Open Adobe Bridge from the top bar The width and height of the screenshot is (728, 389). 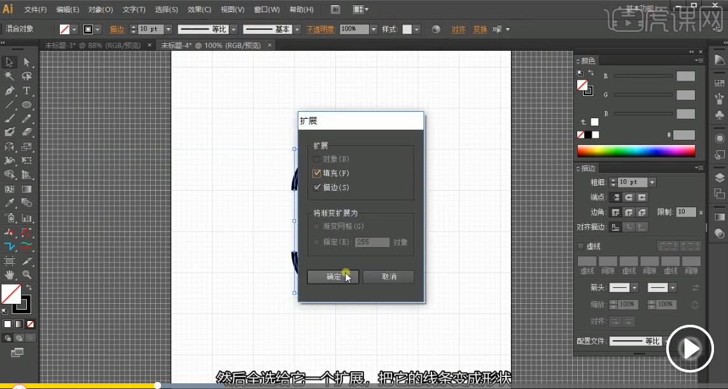335,10
